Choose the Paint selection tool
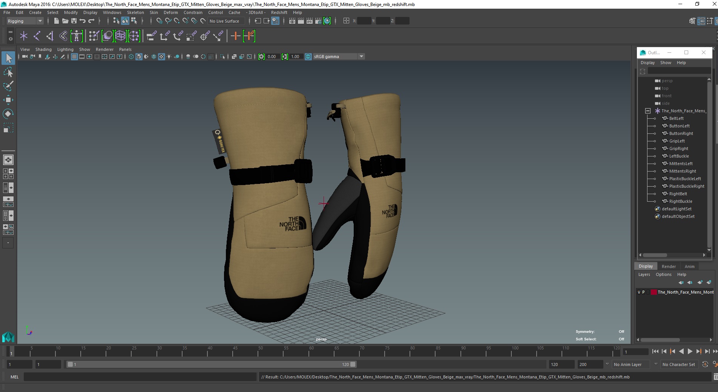The height and width of the screenshot is (392, 718). point(8,86)
